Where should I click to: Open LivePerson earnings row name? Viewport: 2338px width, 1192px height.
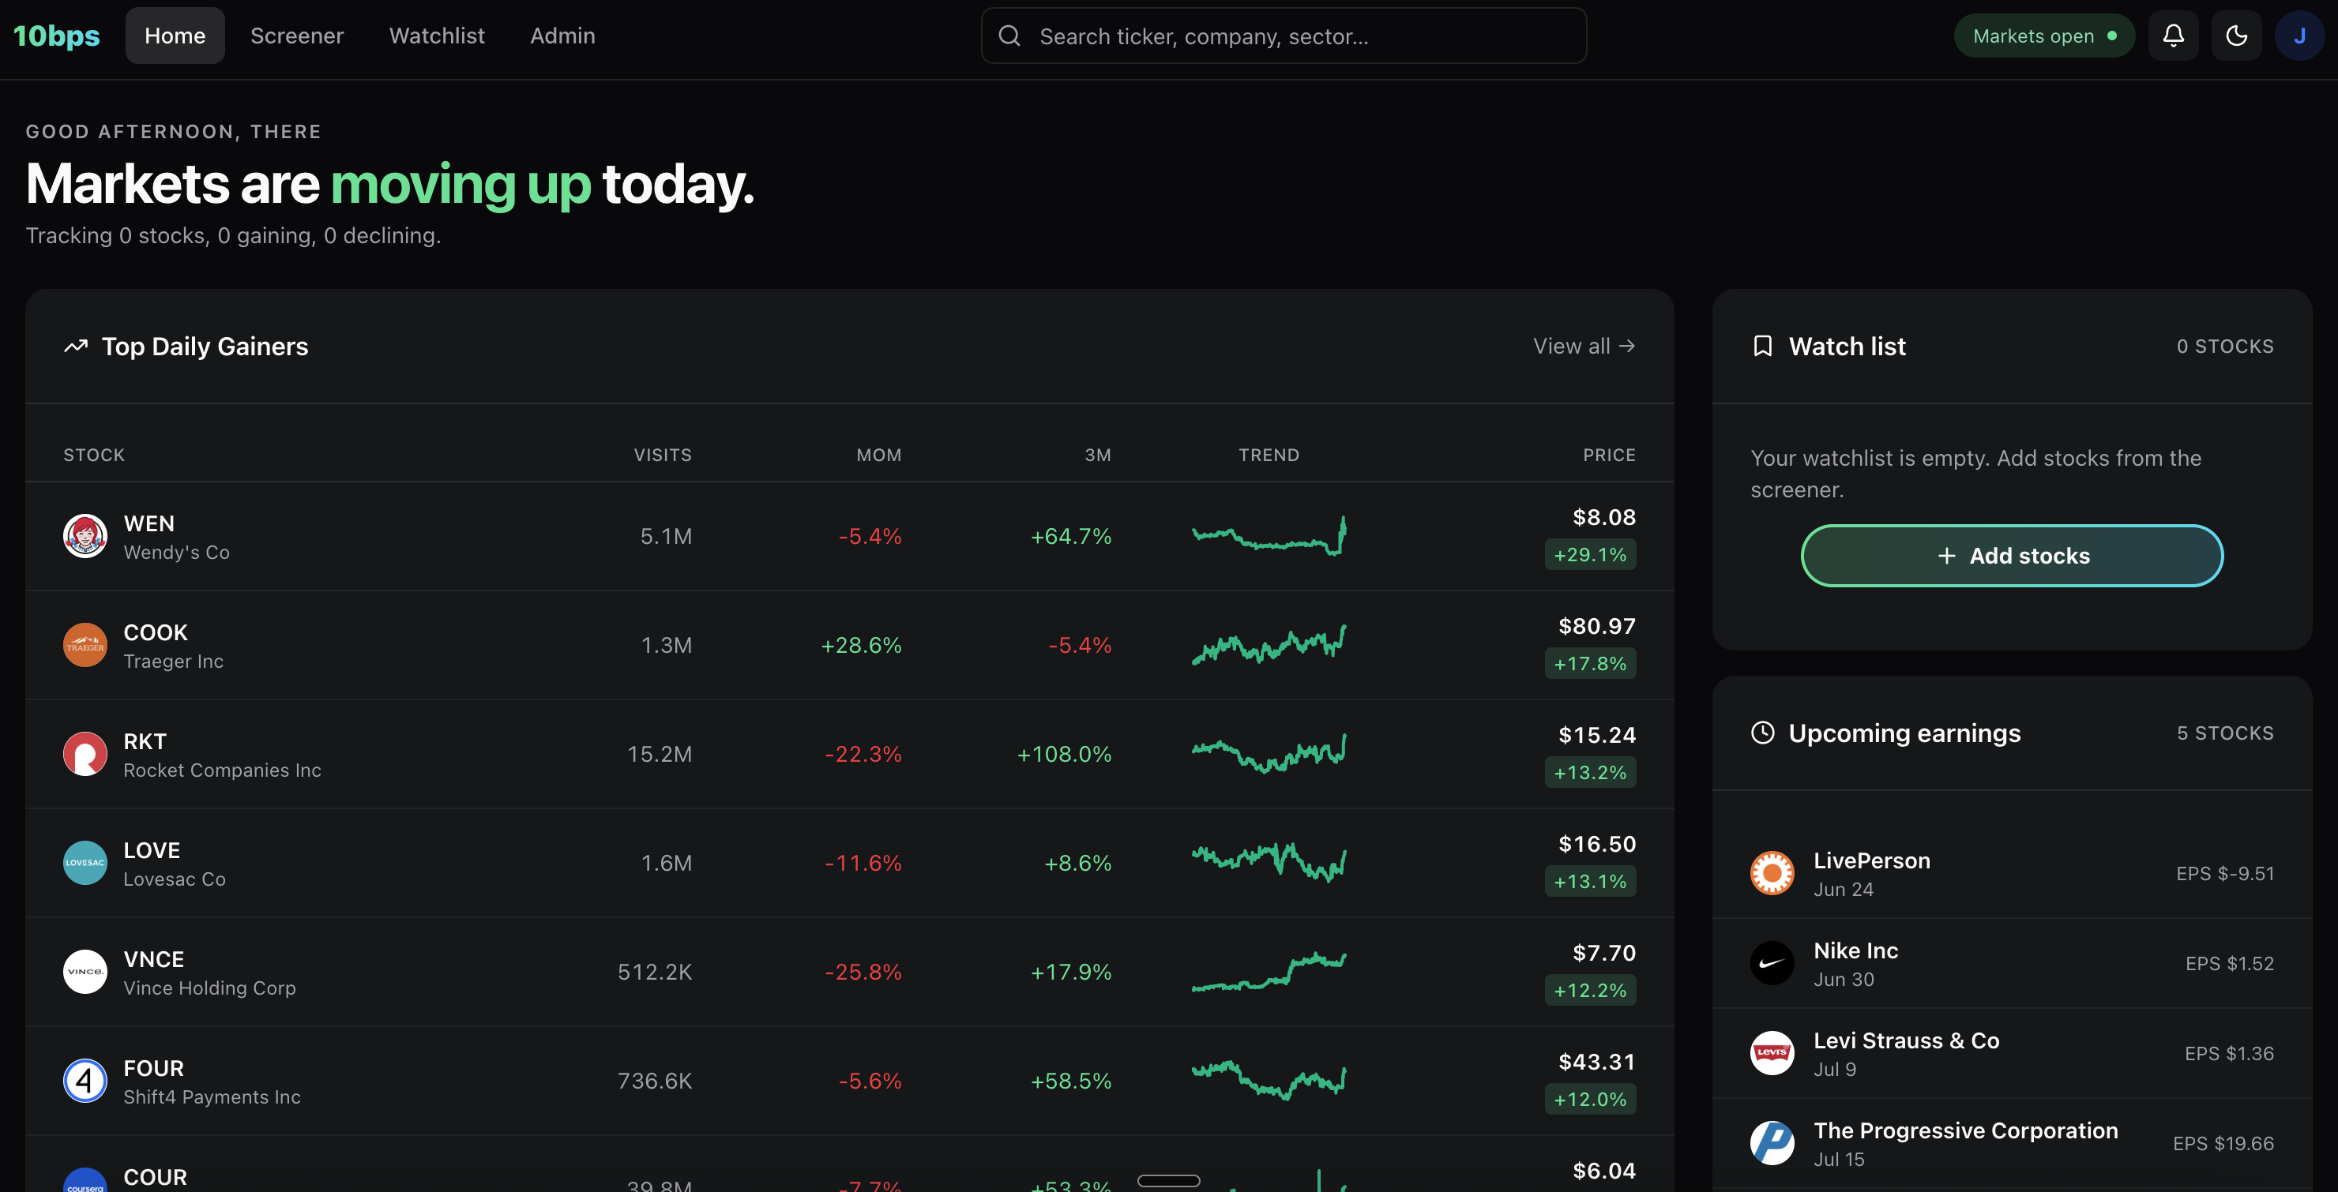pyautogui.click(x=1871, y=860)
